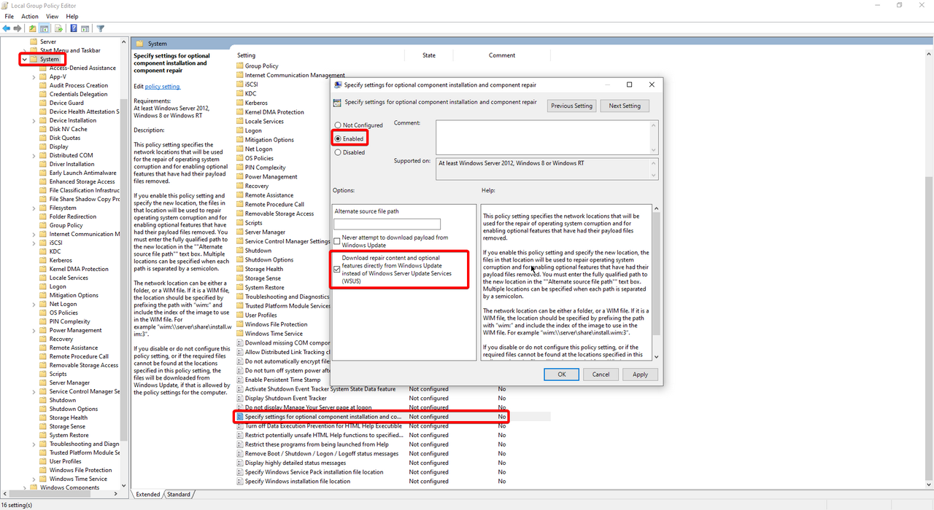Click into the Comment text box
Screen dimensions: 934x510
pos(543,137)
